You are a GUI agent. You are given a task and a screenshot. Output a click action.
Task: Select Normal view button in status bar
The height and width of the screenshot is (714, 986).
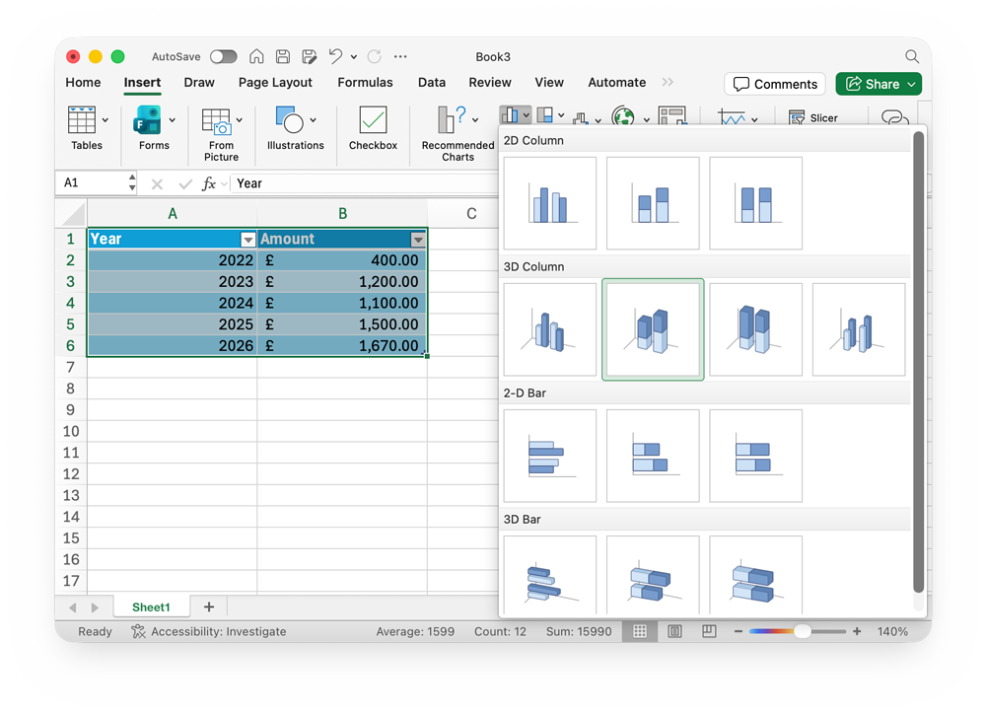[640, 631]
